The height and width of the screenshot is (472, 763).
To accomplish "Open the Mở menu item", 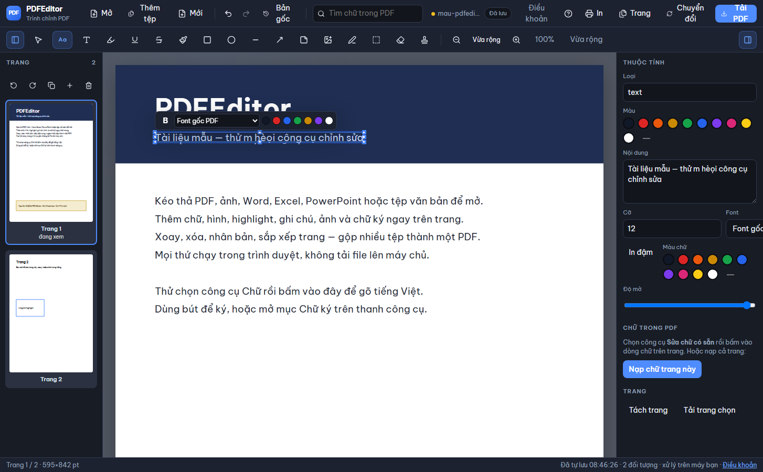I will (x=101, y=13).
